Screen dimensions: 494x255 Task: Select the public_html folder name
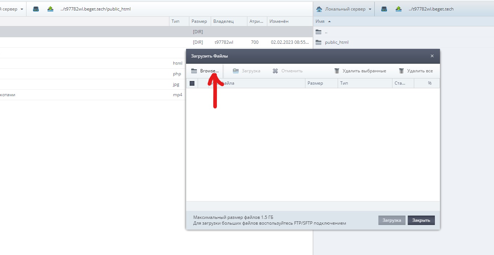click(x=337, y=42)
